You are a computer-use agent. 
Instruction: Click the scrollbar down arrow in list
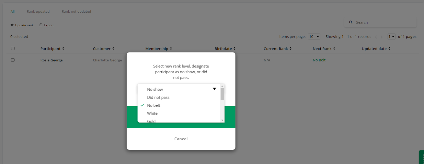222,120
